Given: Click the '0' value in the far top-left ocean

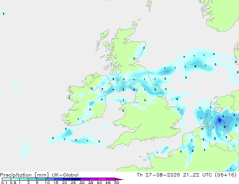Looking at the screenshot, I should coord(3,14).
